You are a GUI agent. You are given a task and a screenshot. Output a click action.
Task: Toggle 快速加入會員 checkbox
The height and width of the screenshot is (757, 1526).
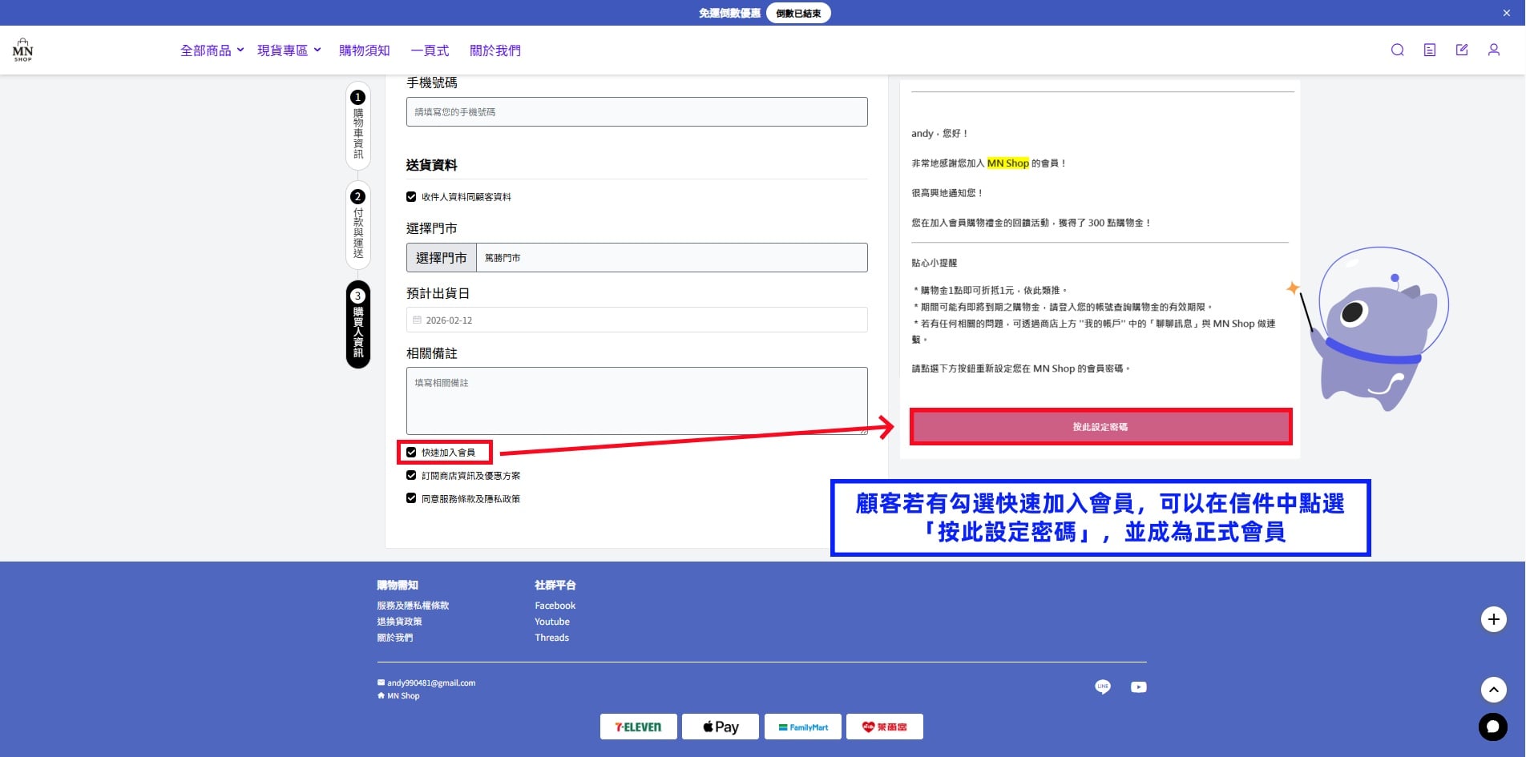[411, 453]
